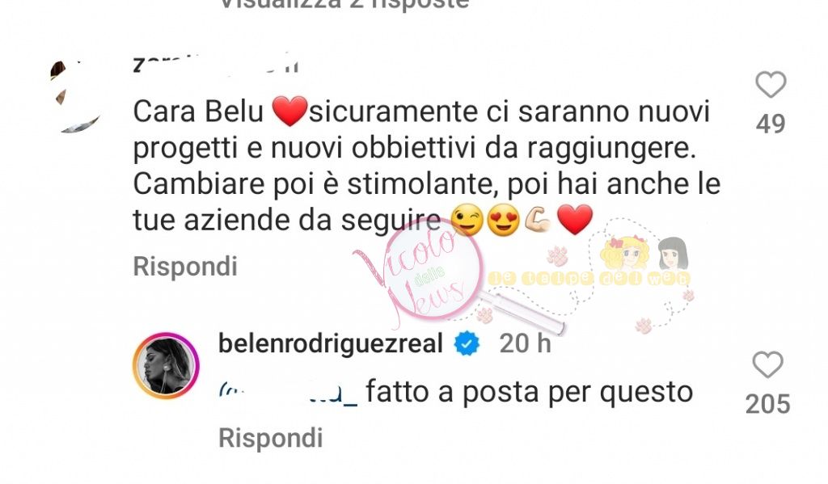View the 49 likes count
The width and height of the screenshot is (828, 484).
click(x=771, y=124)
